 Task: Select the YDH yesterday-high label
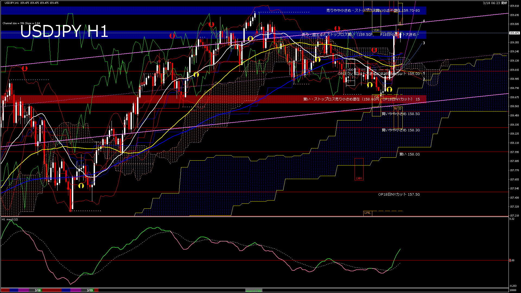pos(376,30)
